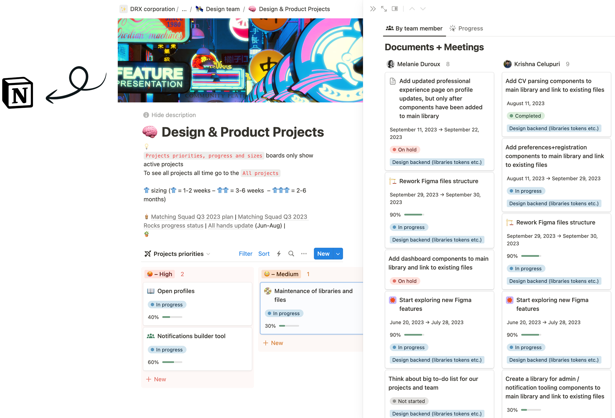Viewport: 615px width, 418px height.
Task: Click In progress tag on Open profiles card
Action: [x=167, y=304]
